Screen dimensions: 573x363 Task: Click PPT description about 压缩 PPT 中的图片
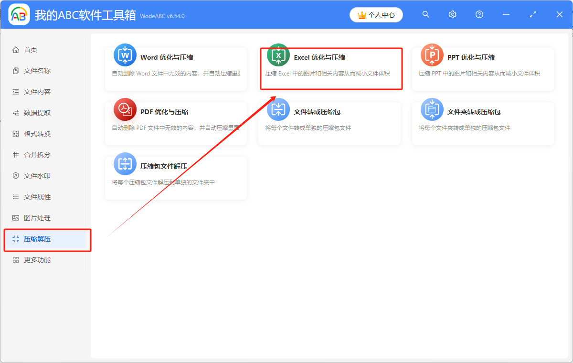pos(479,74)
